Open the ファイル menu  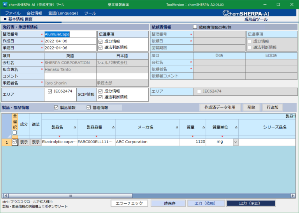pos(12,13)
